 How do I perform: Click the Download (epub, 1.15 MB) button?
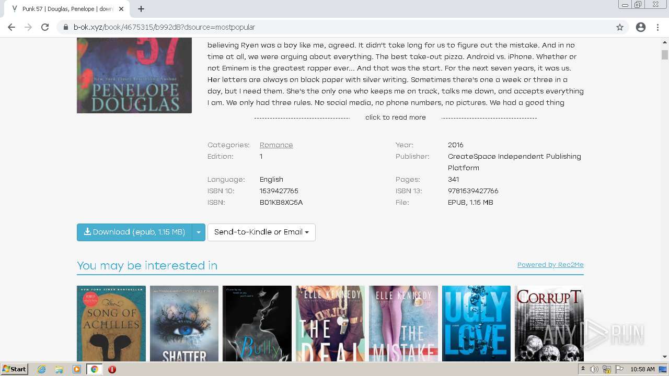coord(134,232)
